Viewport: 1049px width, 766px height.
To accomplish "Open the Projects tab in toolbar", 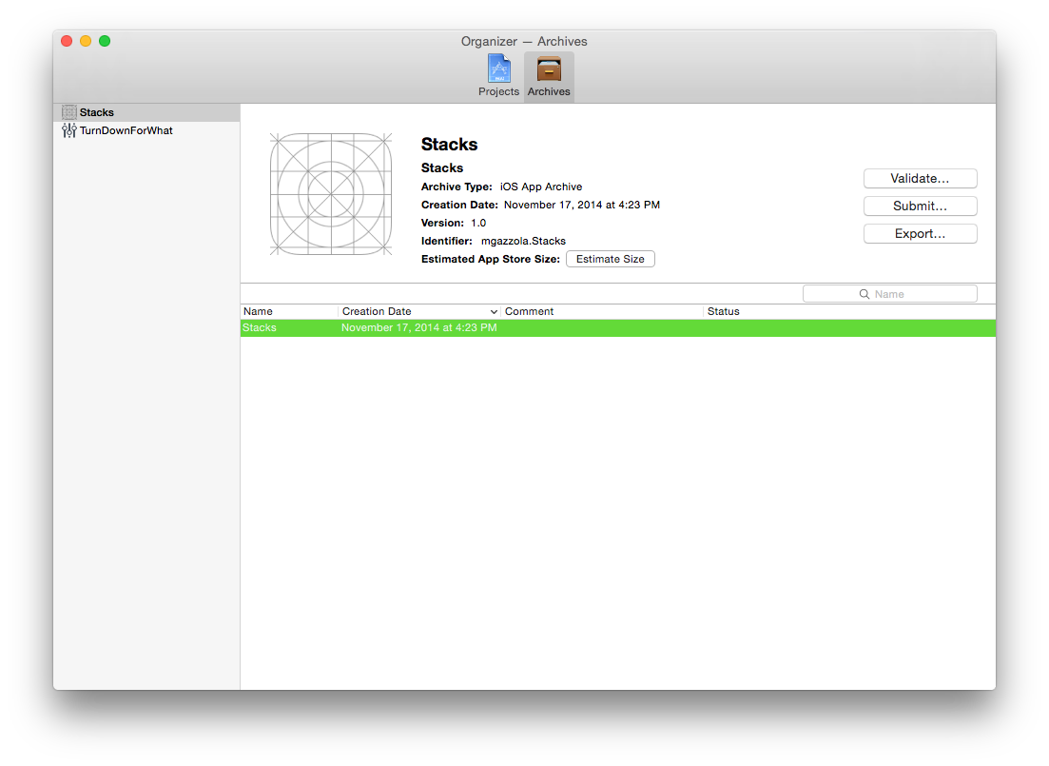I will coord(498,75).
